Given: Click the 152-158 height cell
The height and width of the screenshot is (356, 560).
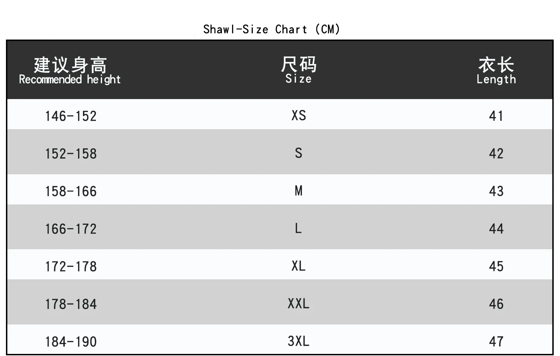Looking at the screenshot, I should (71, 154).
